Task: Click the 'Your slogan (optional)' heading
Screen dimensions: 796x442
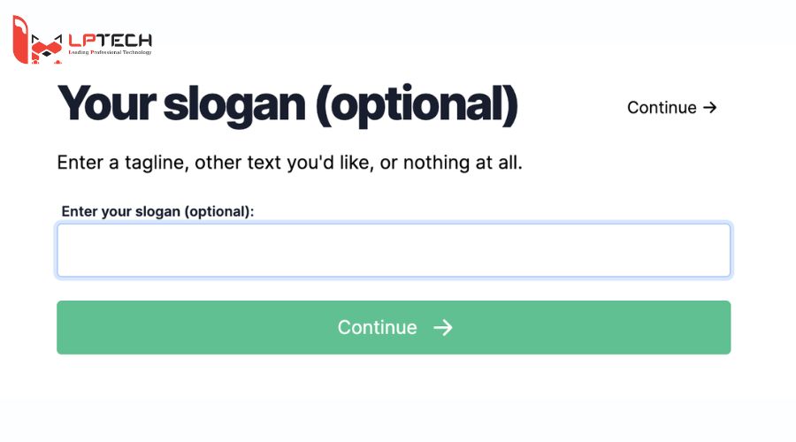Action: [287, 106]
